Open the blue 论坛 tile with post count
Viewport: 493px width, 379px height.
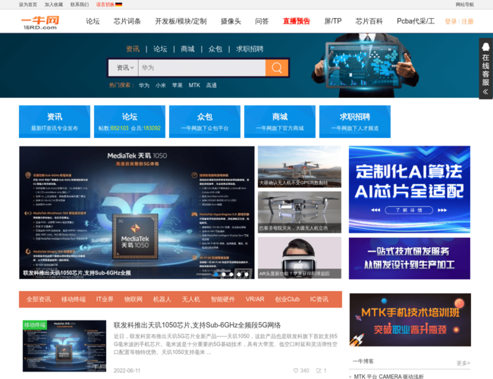pos(130,121)
